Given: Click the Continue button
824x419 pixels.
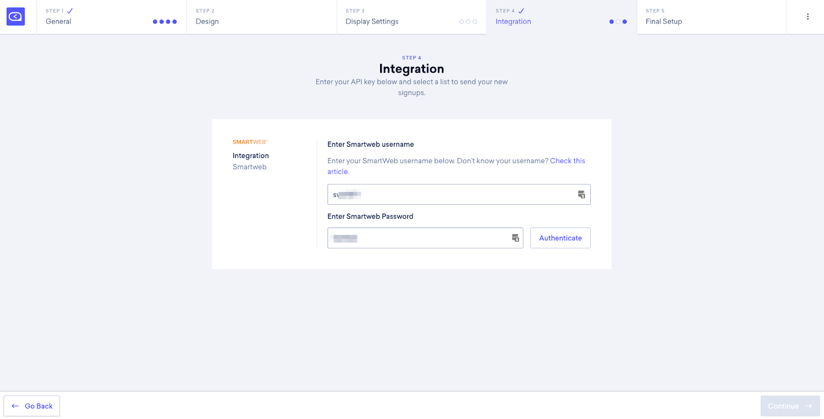Looking at the screenshot, I should point(790,406).
